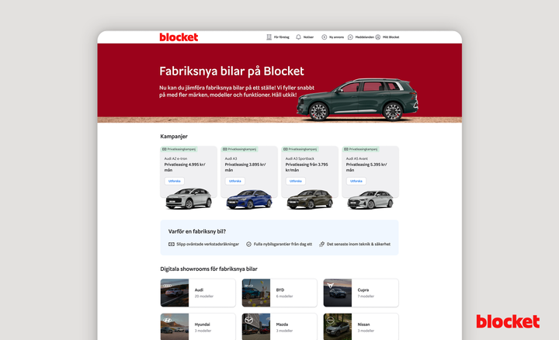Click the money icon beside Slipp oväntade verkstadsräkningar
This screenshot has width=559, height=340.
(172, 244)
